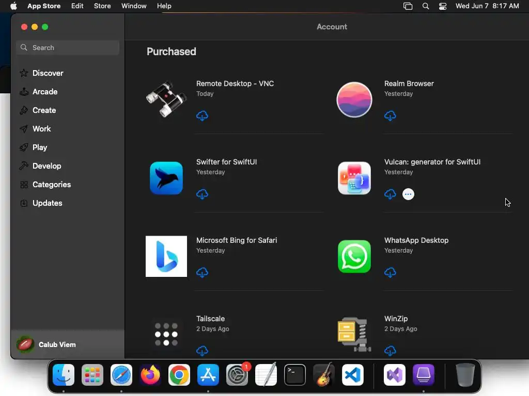529x396 pixels.
Task: Download Tailscale via cloud icon
Action: tap(202, 351)
